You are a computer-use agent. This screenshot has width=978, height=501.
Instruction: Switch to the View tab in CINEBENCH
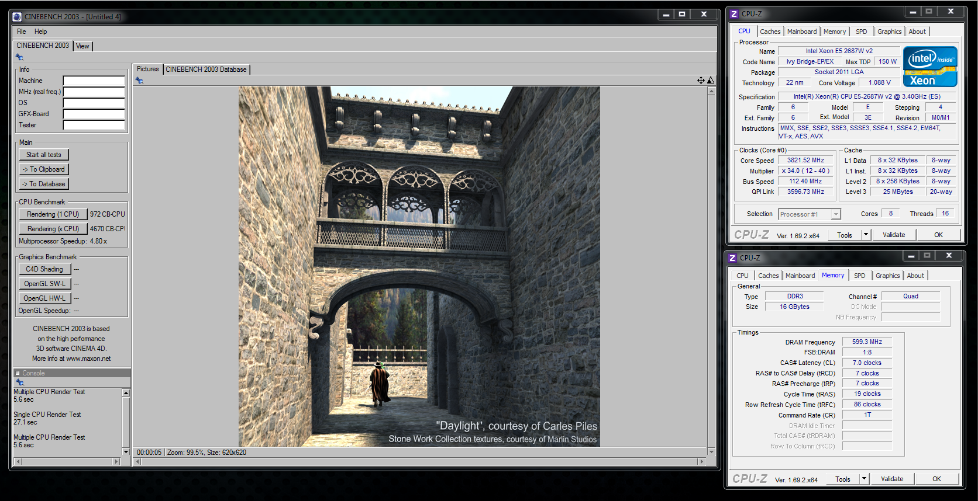point(83,46)
